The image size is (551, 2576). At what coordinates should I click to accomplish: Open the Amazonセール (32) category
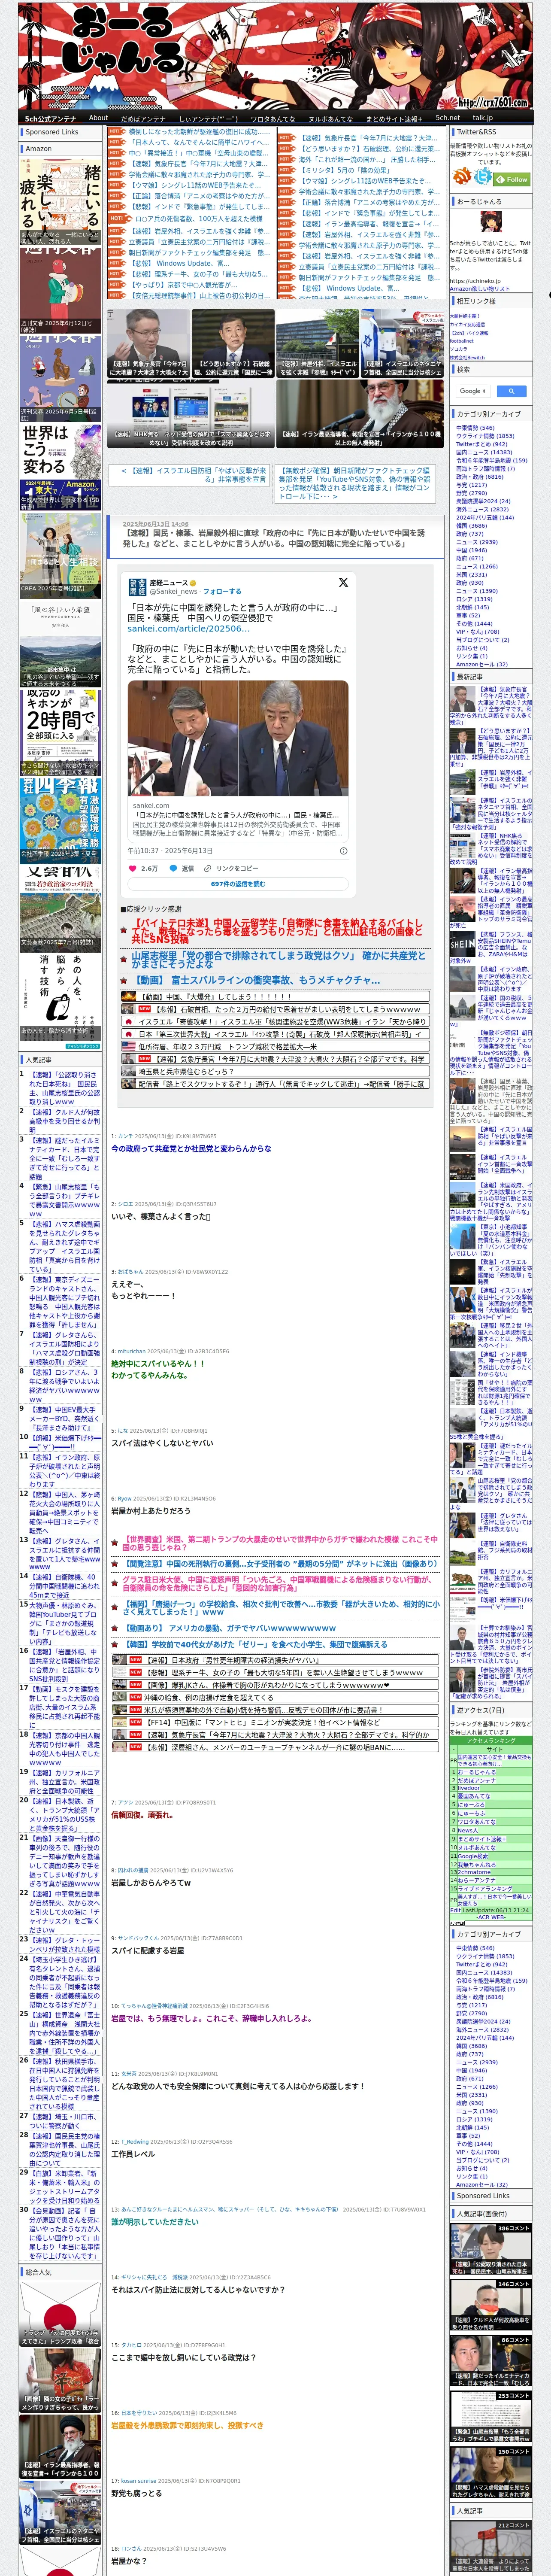click(x=482, y=664)
